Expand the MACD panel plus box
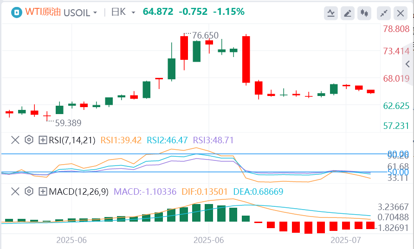 click(43, 192)
